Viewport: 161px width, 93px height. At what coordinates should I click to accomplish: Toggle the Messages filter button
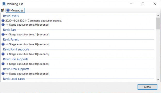tap(15, 10)
